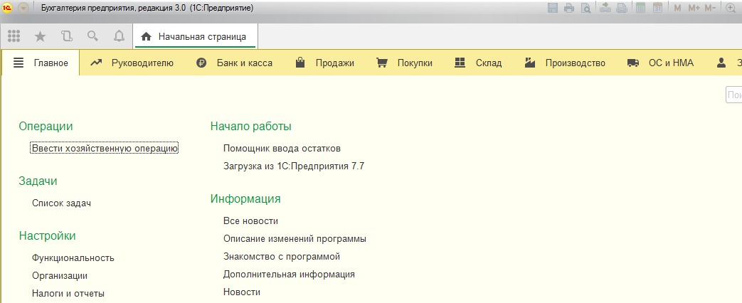Open the Производство section
Image resolution: width=742 pixels, height=303 pixels.
pyautogui.click(x=565, y=63)
